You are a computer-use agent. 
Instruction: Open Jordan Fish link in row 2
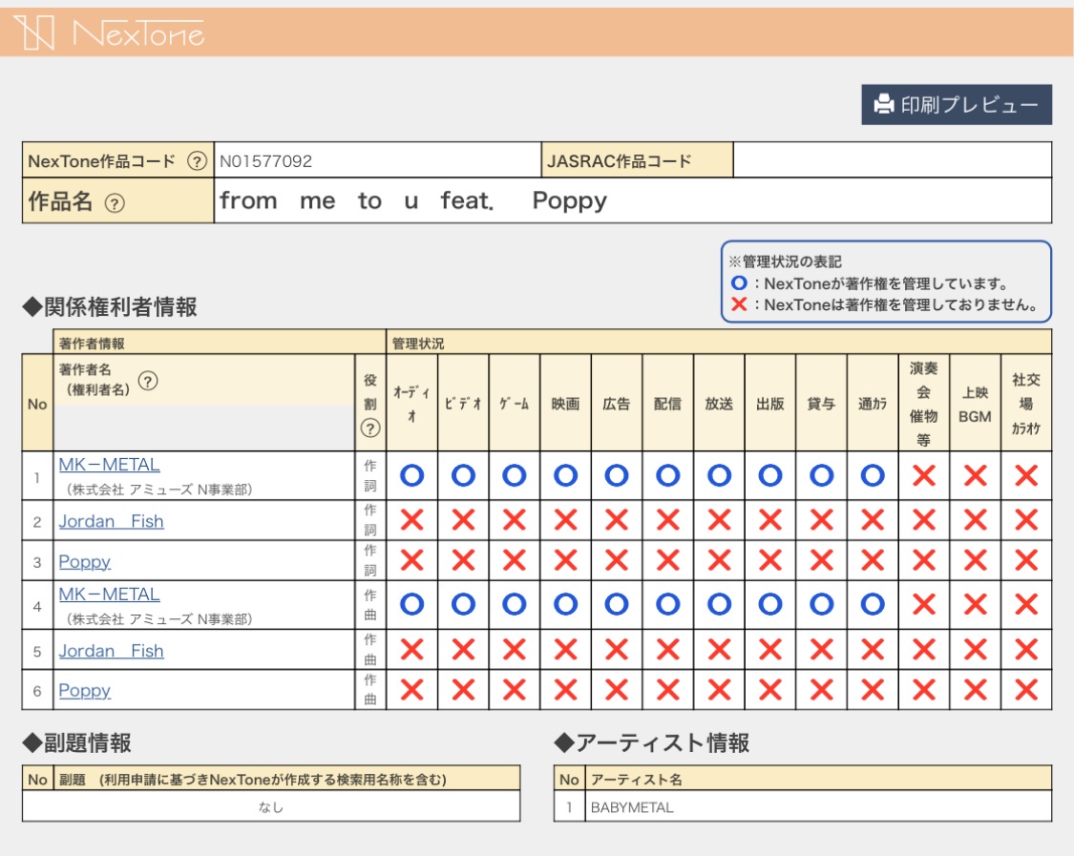click(111, 521)
